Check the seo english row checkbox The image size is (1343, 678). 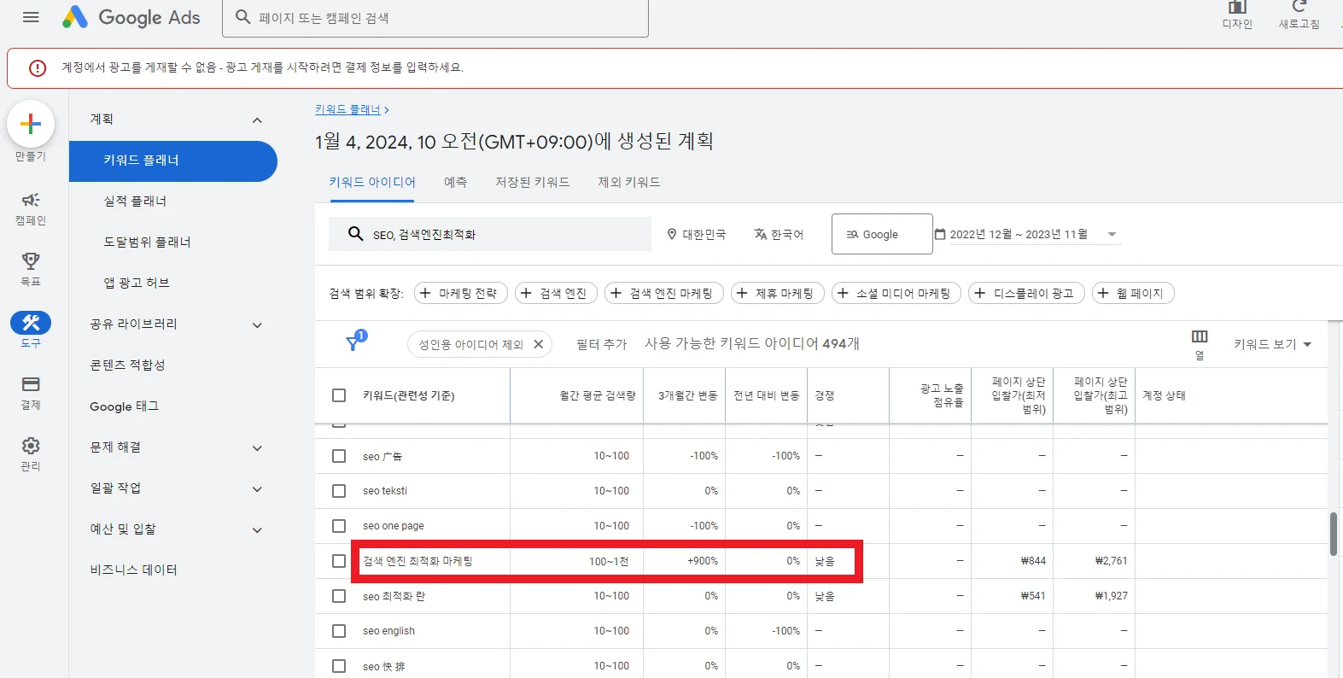[339, 631]
